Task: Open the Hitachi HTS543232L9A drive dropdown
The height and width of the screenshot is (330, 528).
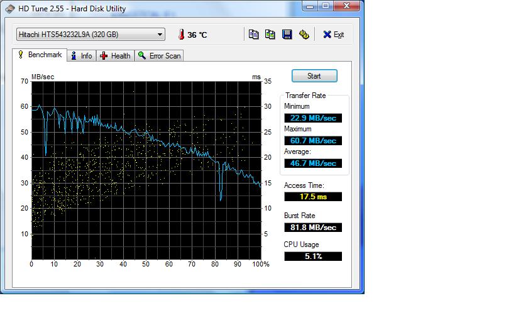Action: [x=91, y=35]
